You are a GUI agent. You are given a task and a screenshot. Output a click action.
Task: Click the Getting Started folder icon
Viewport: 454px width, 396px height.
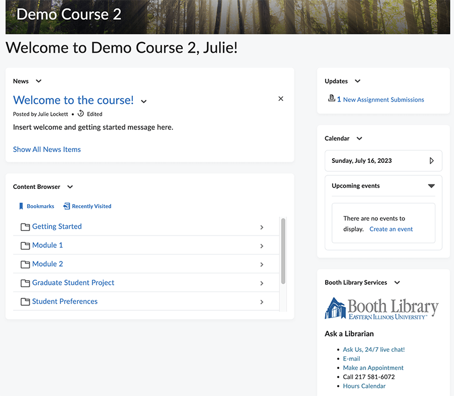25,226
